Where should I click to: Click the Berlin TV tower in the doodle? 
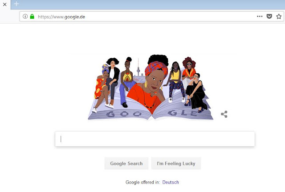click(x=138, y=67)
